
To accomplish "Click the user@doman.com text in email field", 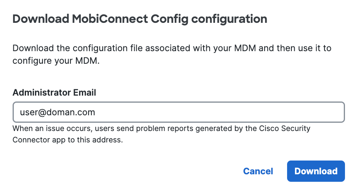I will tap(57, 113).
